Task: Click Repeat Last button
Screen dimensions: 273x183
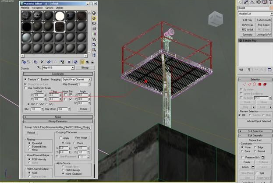Action: [255, 140]
